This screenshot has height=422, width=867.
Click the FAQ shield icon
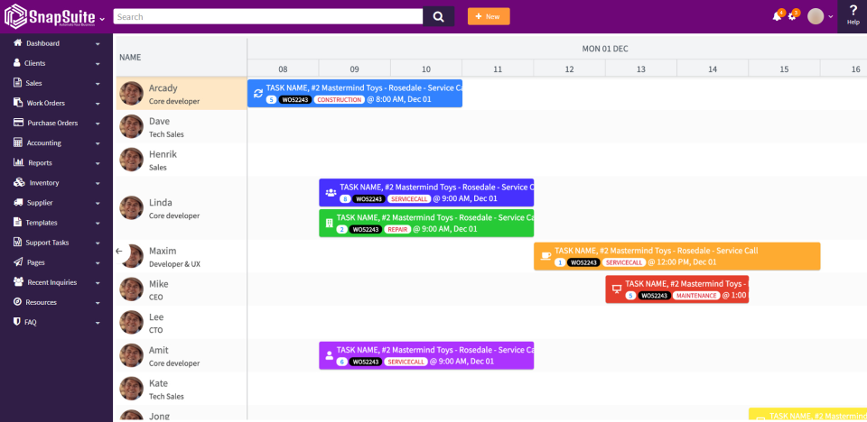pyautogui.click(x=17, y=322)
